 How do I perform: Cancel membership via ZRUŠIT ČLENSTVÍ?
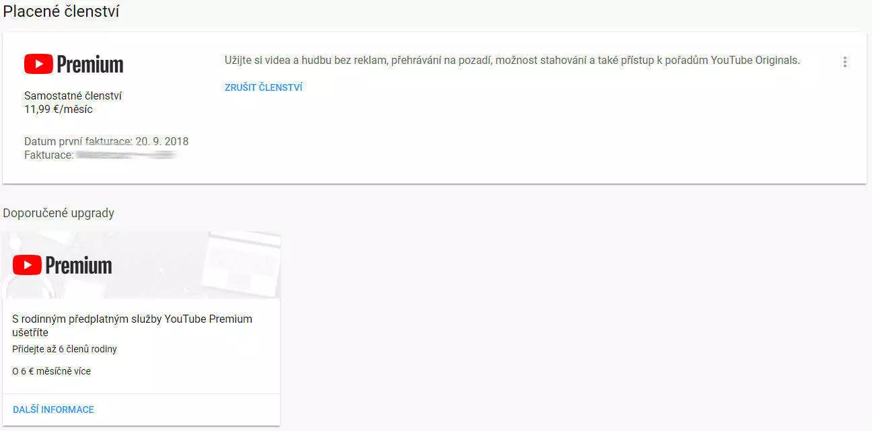point(263,87)
